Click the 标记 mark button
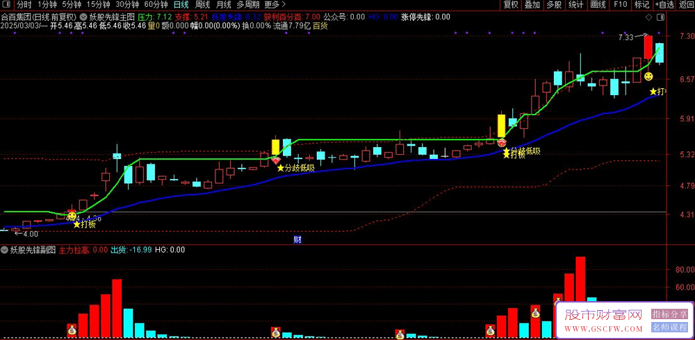 641,5
